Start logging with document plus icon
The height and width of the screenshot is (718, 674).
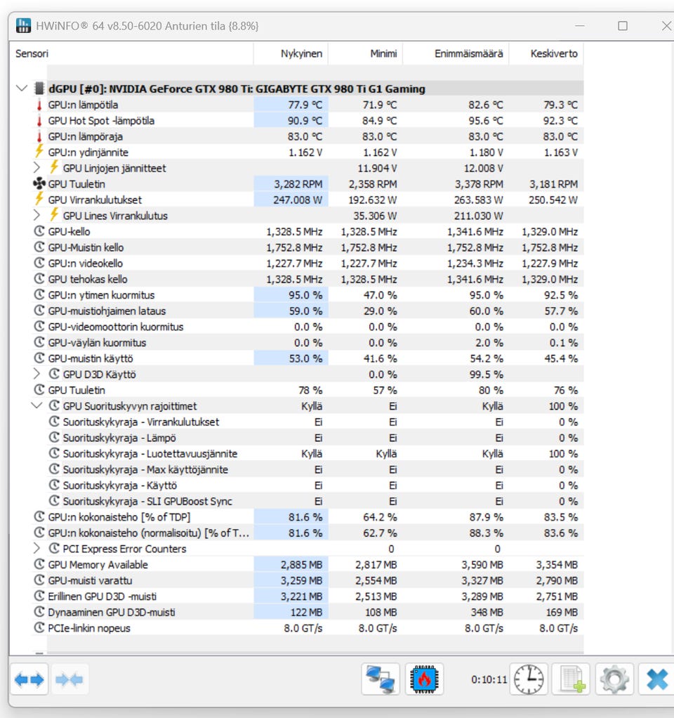click(571, 679)
